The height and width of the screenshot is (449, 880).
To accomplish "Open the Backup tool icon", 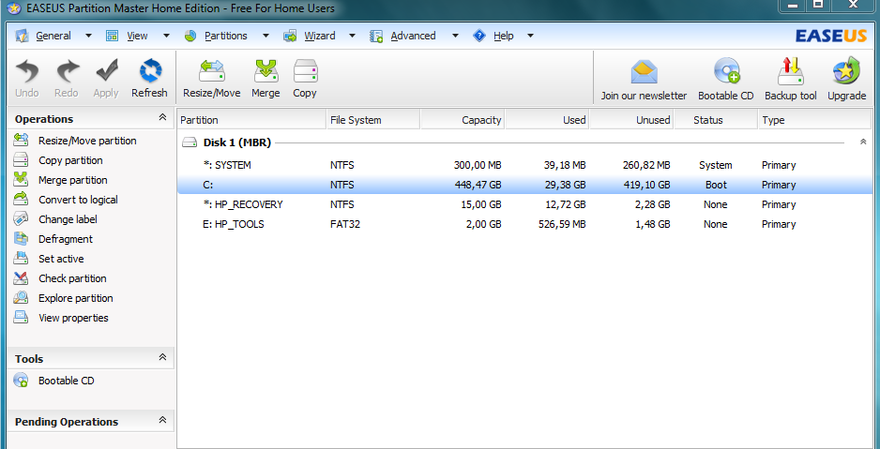I will (x=791, y=71).
